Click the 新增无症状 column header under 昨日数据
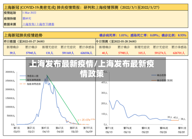The image size is (192, 139). (50, 47)
